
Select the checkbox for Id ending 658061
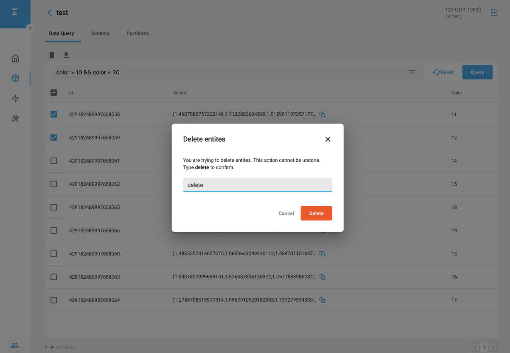[x=54, y=161]
